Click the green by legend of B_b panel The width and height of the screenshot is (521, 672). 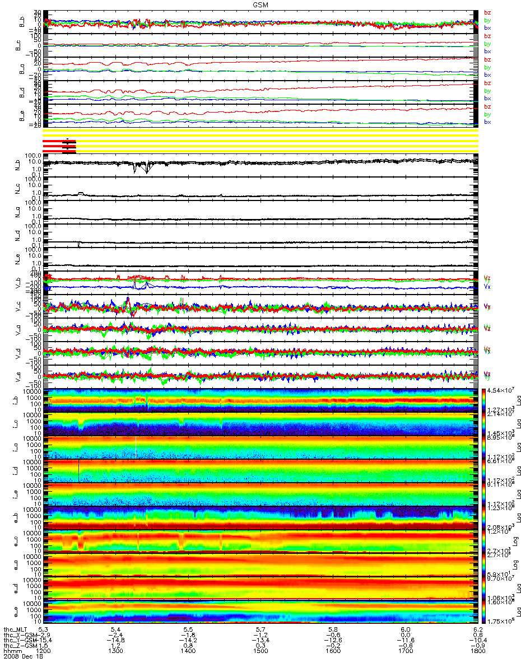(x=487, y=20)
